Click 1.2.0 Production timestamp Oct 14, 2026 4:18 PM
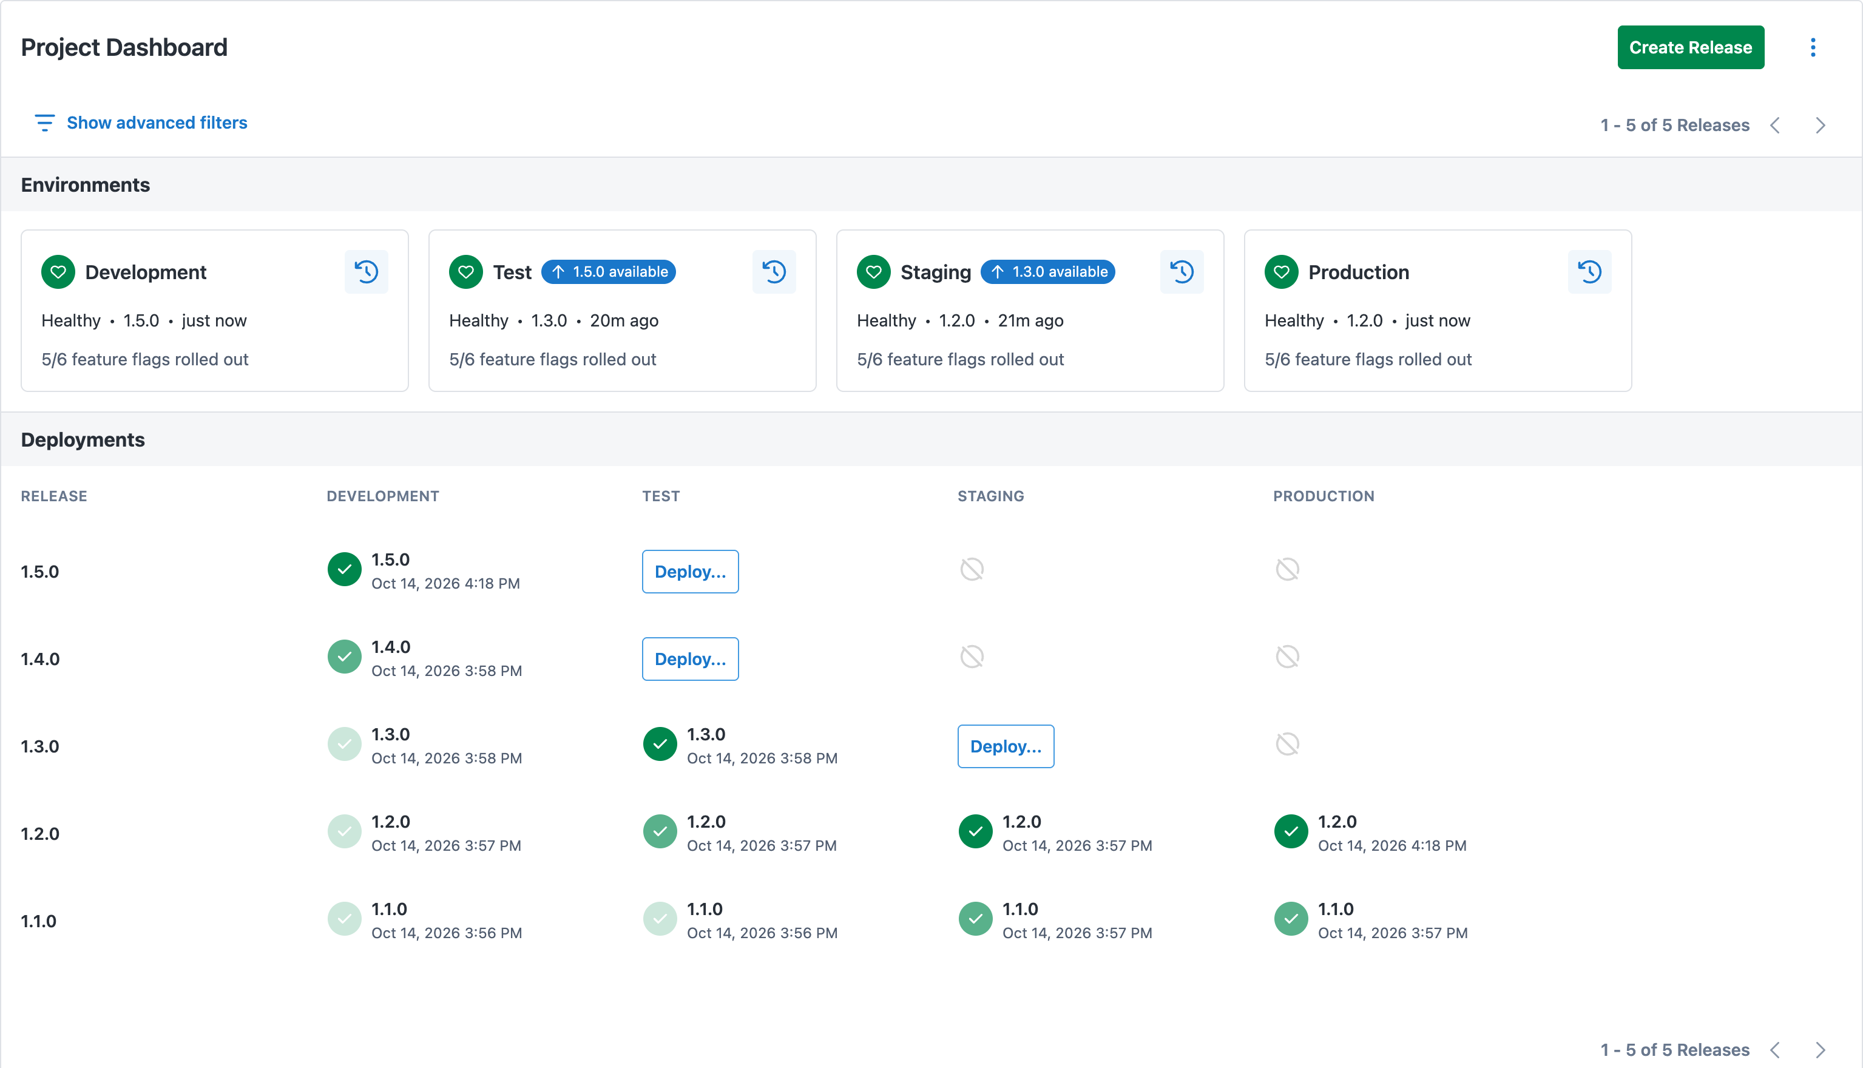Image resolution: width=1863 pixels, height=1068 pixels. point(1392,846)
